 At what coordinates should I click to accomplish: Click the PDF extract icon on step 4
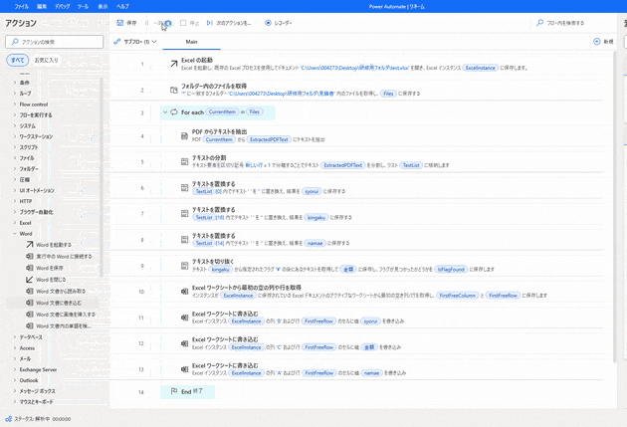(x=184, y=136)
